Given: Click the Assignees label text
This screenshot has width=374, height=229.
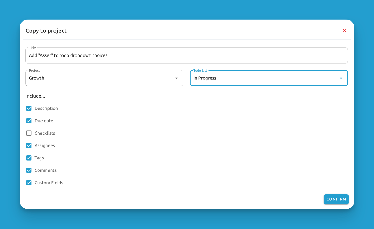Looking at the screenshot, I should pyautogui.click(x=45, y=145).
